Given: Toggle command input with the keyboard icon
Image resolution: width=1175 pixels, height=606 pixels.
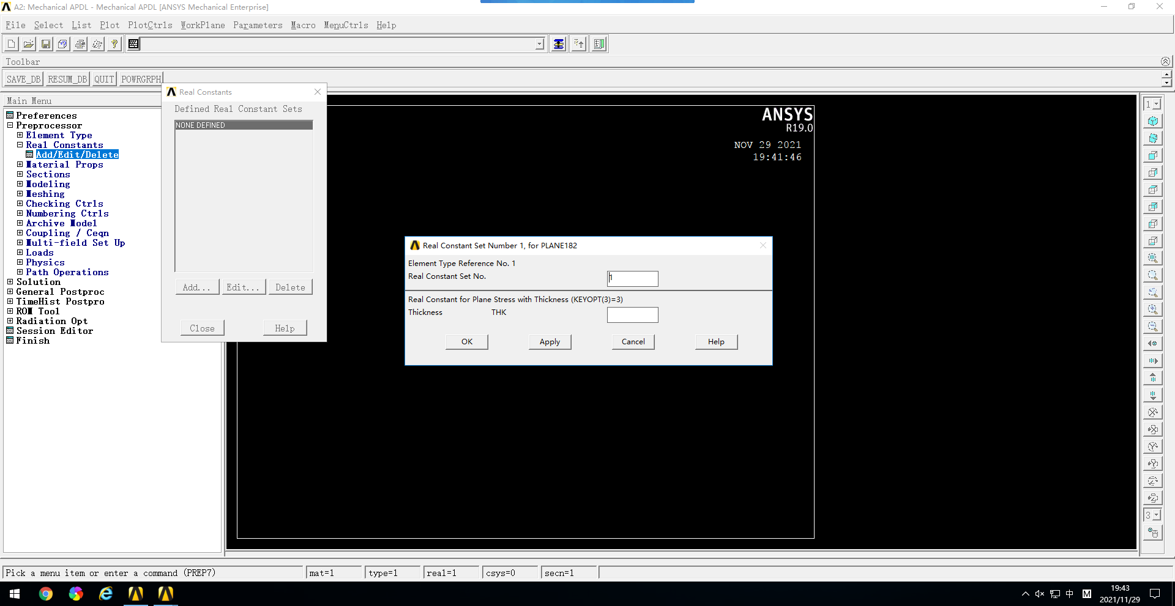Looking at the screenshot, I should coord(133,43).
